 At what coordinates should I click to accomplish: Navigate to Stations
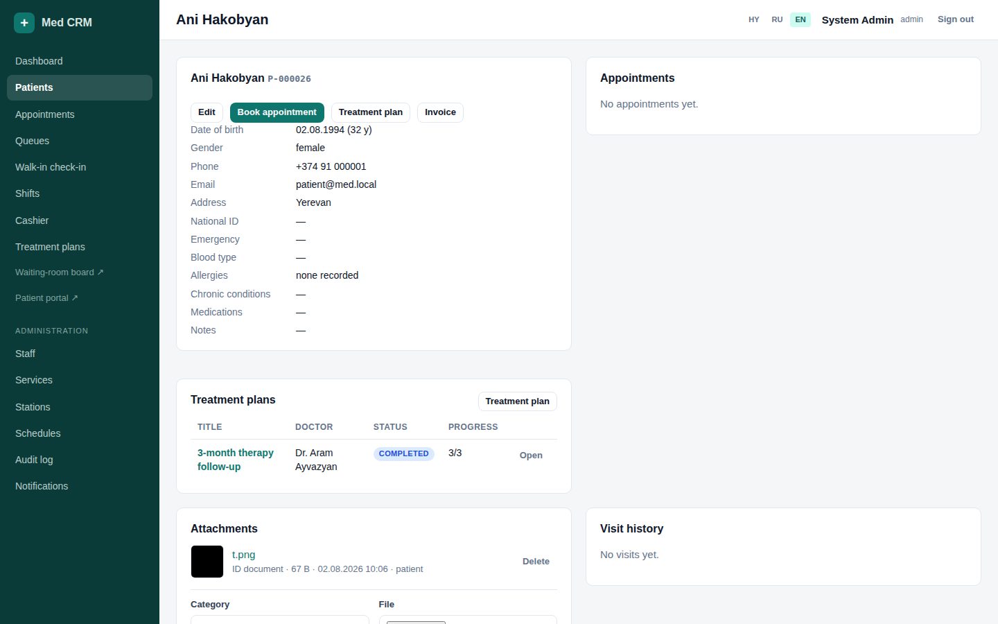[80, 407]
